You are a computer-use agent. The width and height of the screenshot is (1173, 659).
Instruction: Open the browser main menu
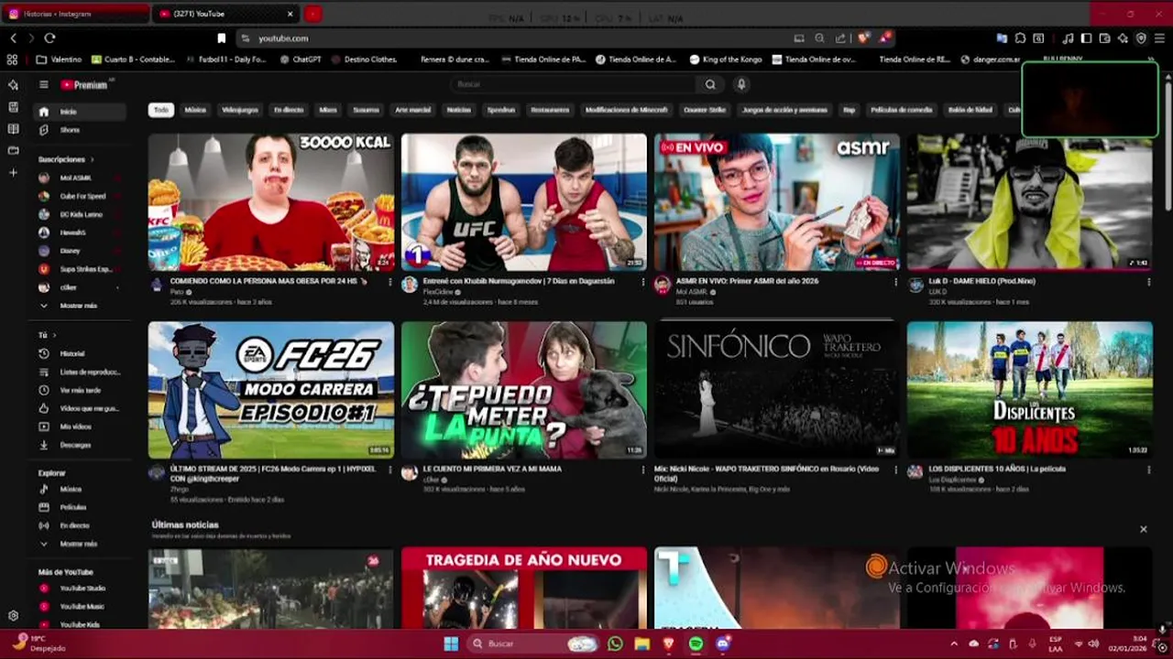coord(1159,38)
